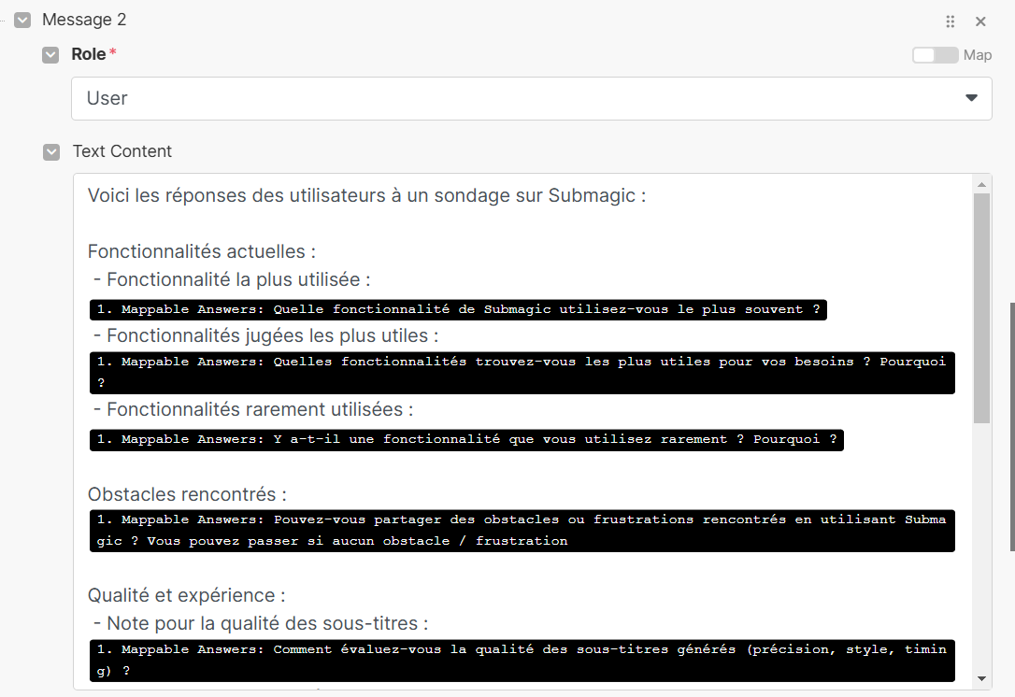The height and width of the screenshot is (697, 1015).
Task: Collapse the Text Content expander
Action: click(x=51, y=152)
